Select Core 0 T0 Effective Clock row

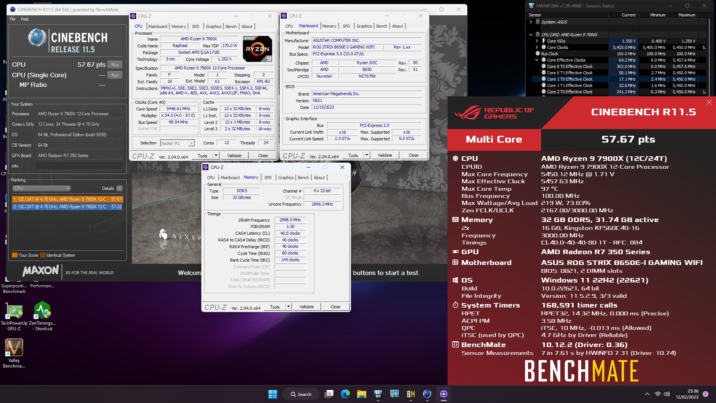point(619,66)
